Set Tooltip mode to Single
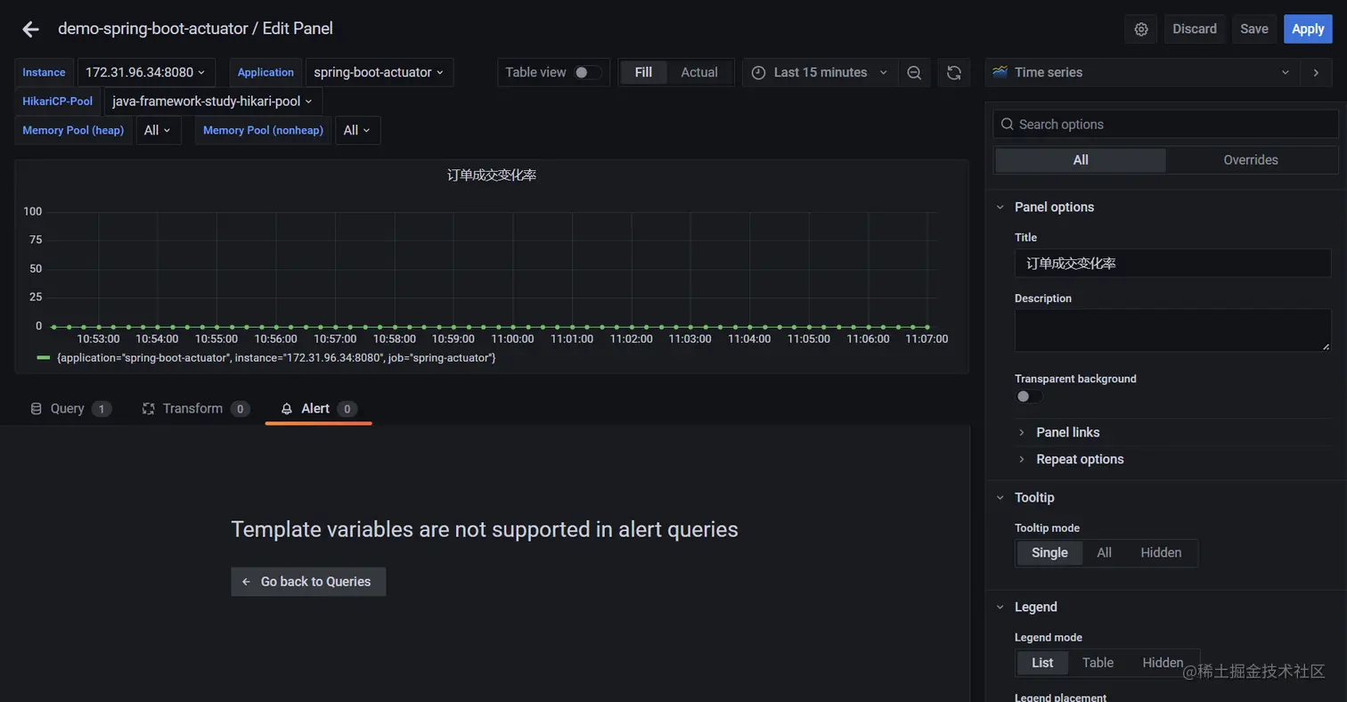The image size is (1347, 702). coord(1049,553)
